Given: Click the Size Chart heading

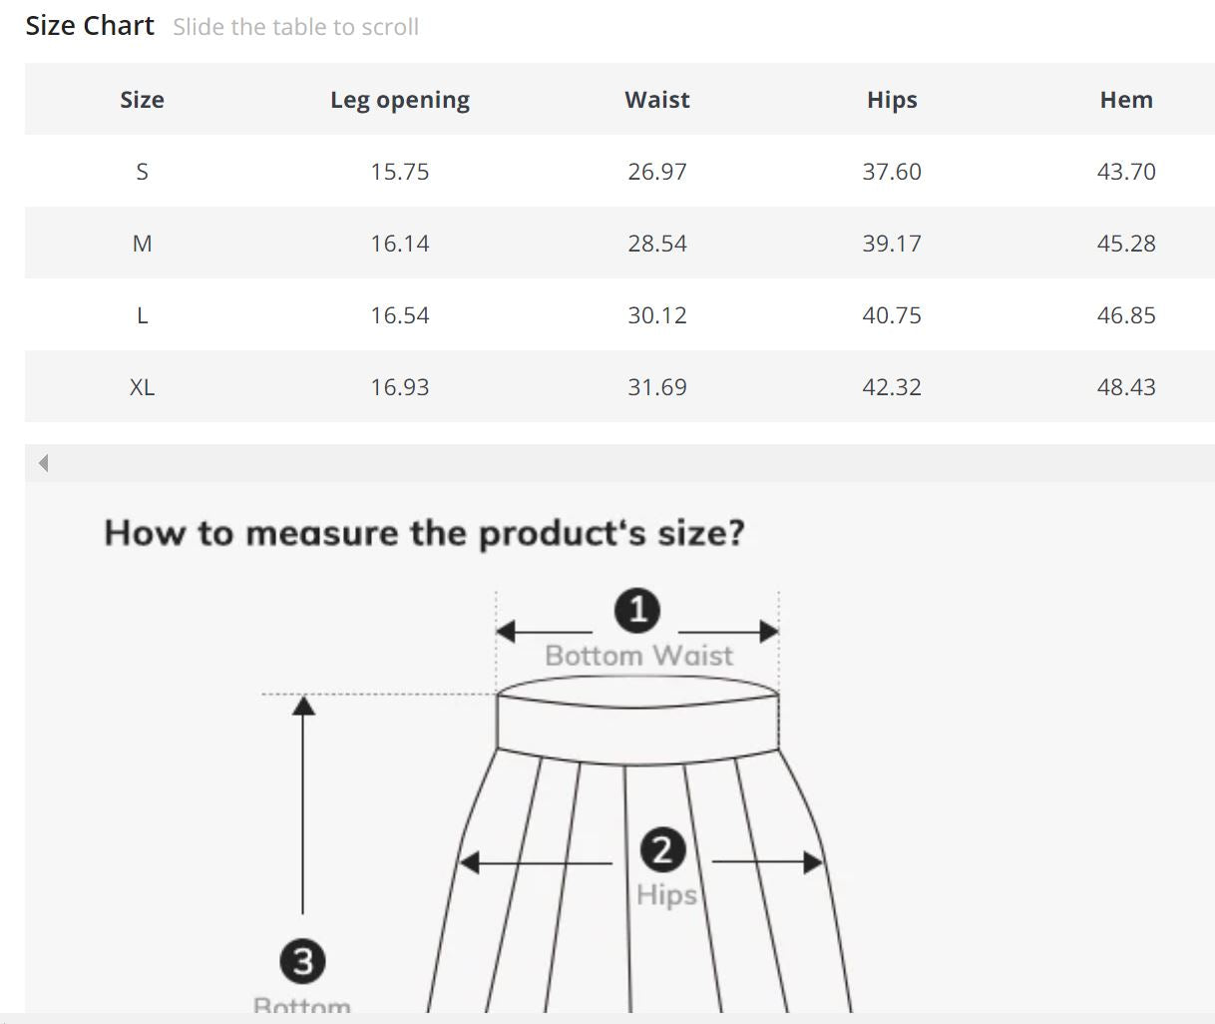Looking at the screenshot, I should tap(90, 26).
